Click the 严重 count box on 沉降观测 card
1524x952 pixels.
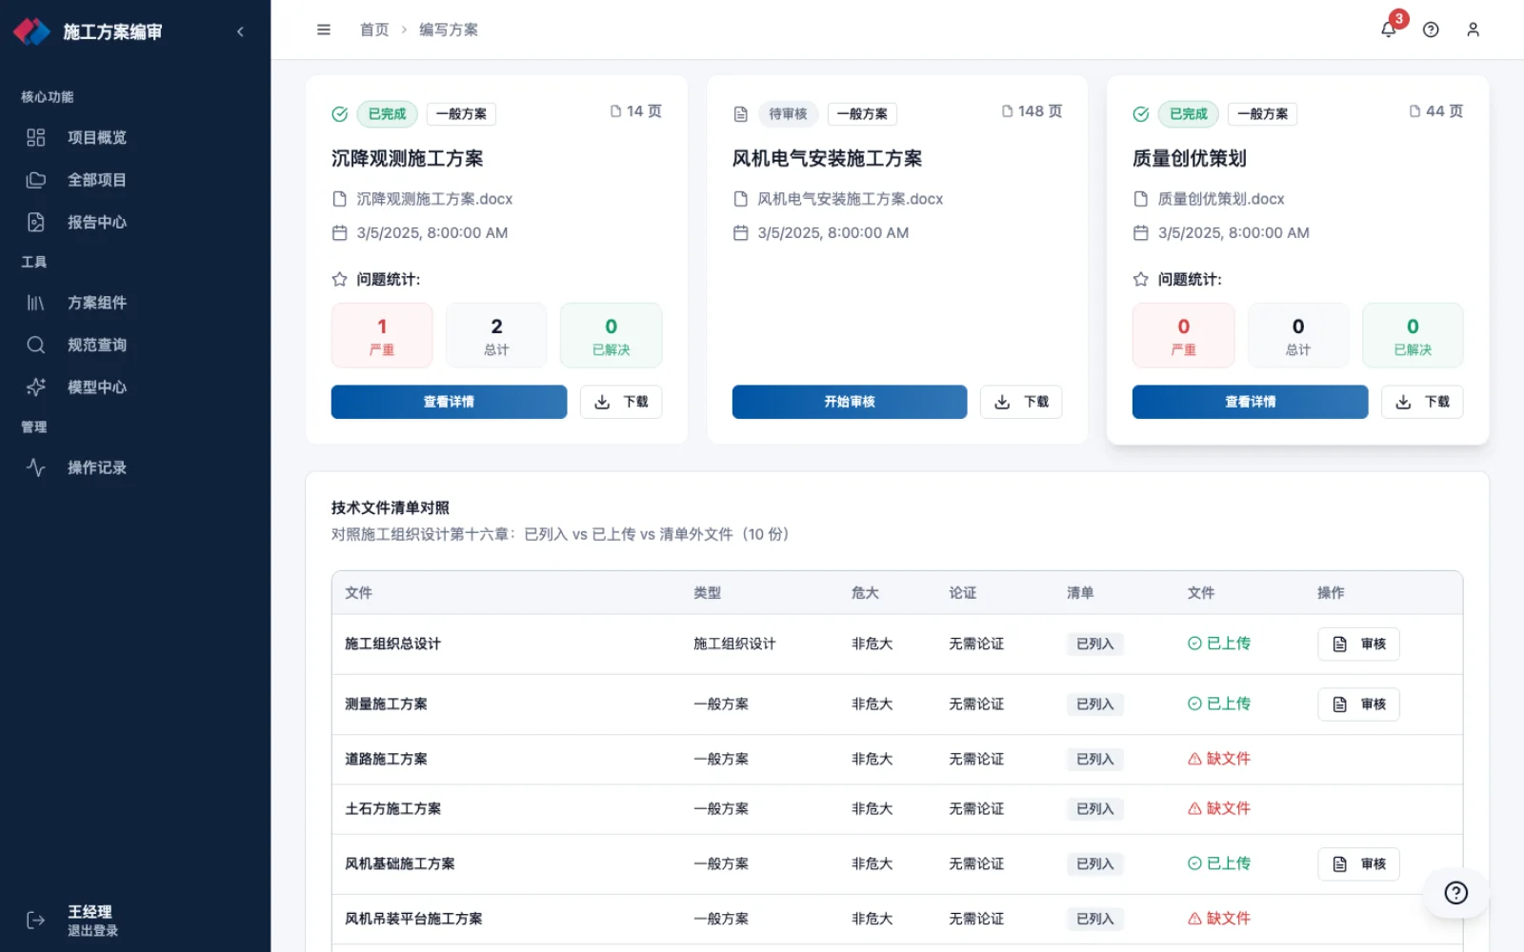tap(382, 335)
